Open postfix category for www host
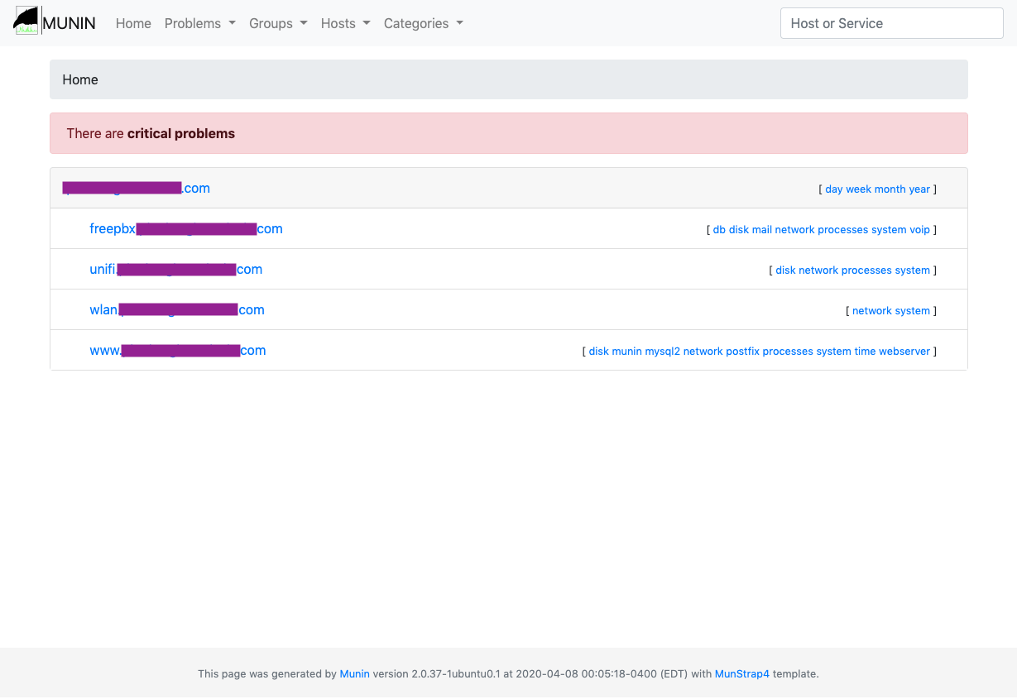The image size is (1017, 699). tap(742, 352)
